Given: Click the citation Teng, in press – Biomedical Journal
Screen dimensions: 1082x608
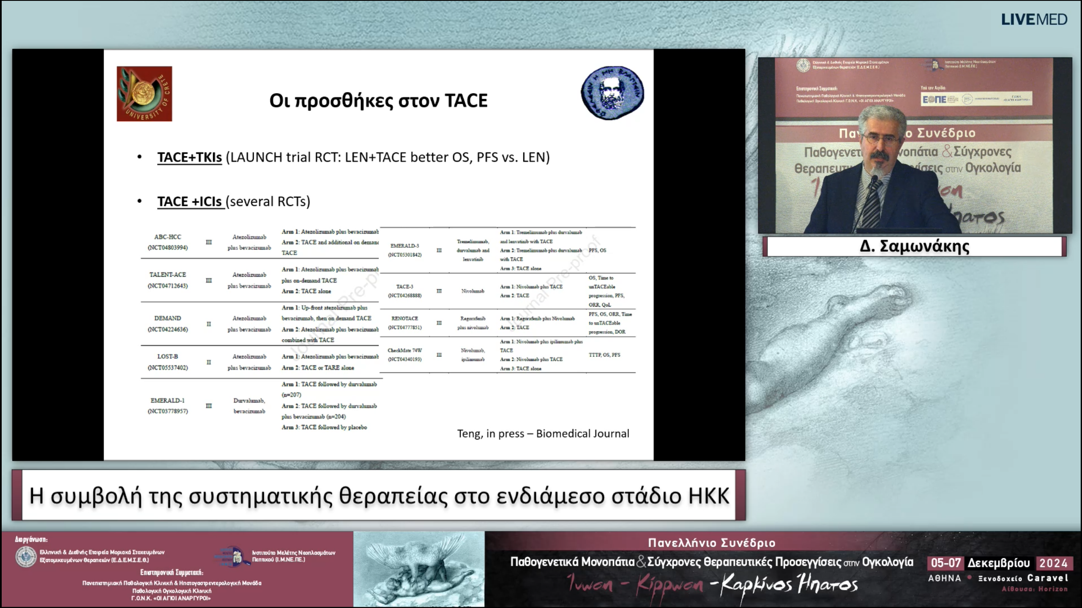Looking at the screenshot, I should point(543,434).
